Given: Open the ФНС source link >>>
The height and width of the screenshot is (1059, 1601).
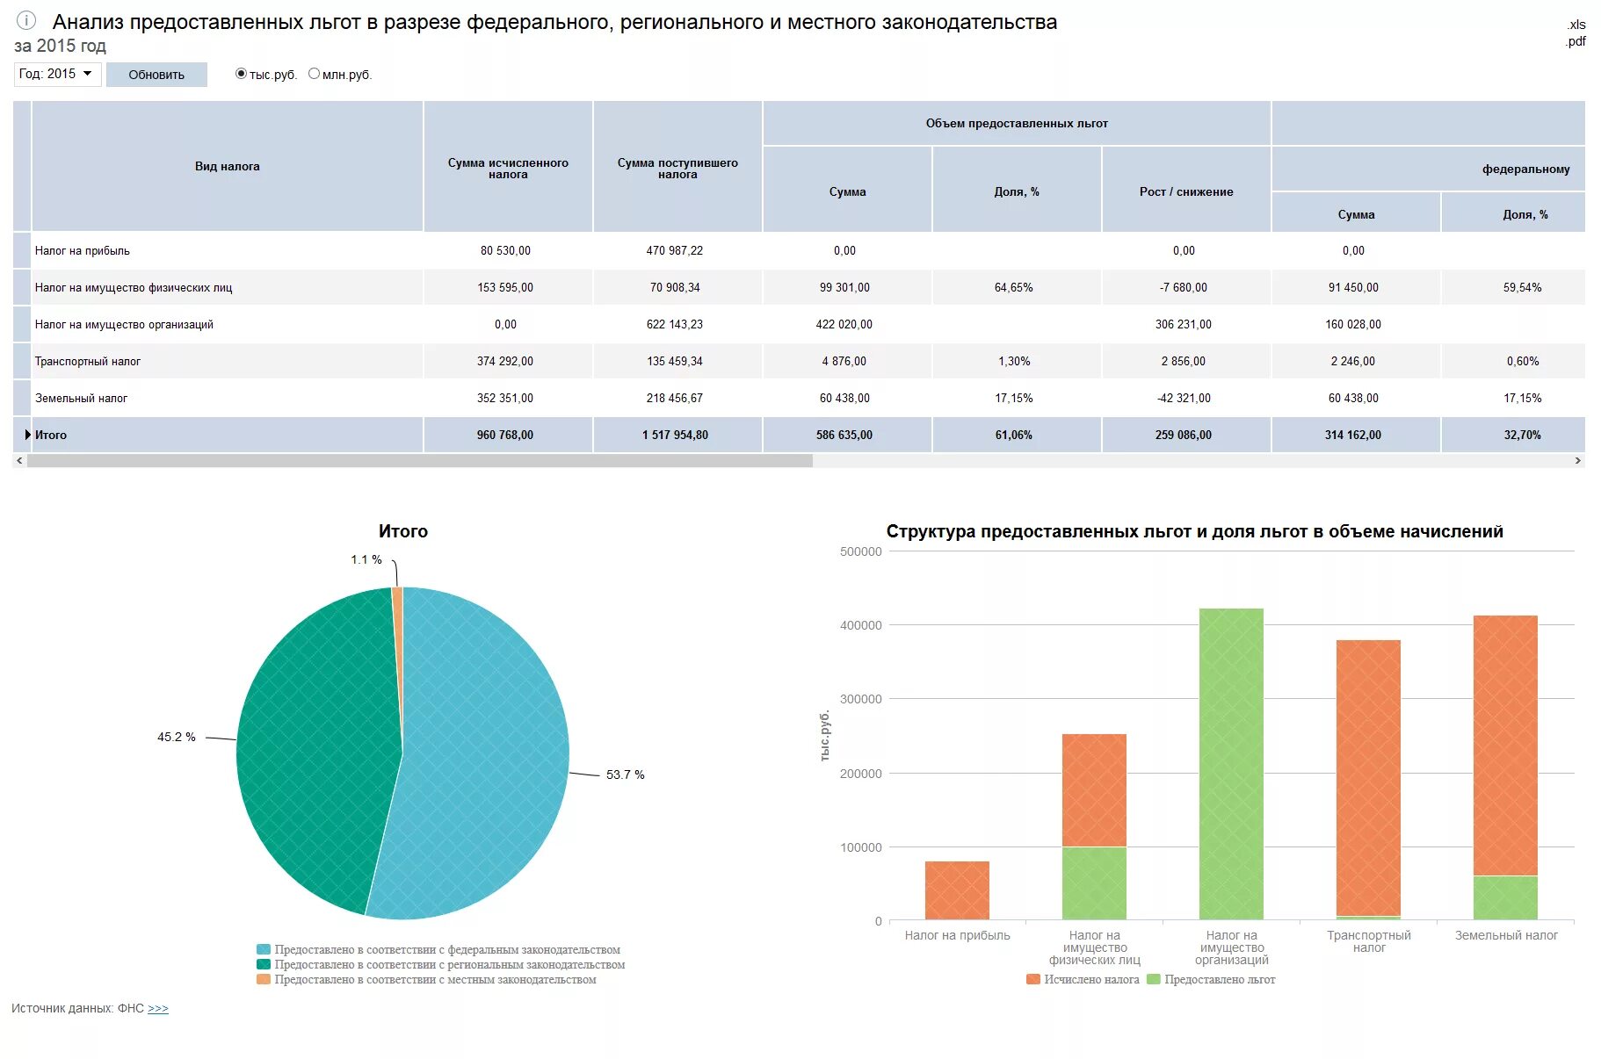Looking at the screenshot, I should coord(158,1008).
